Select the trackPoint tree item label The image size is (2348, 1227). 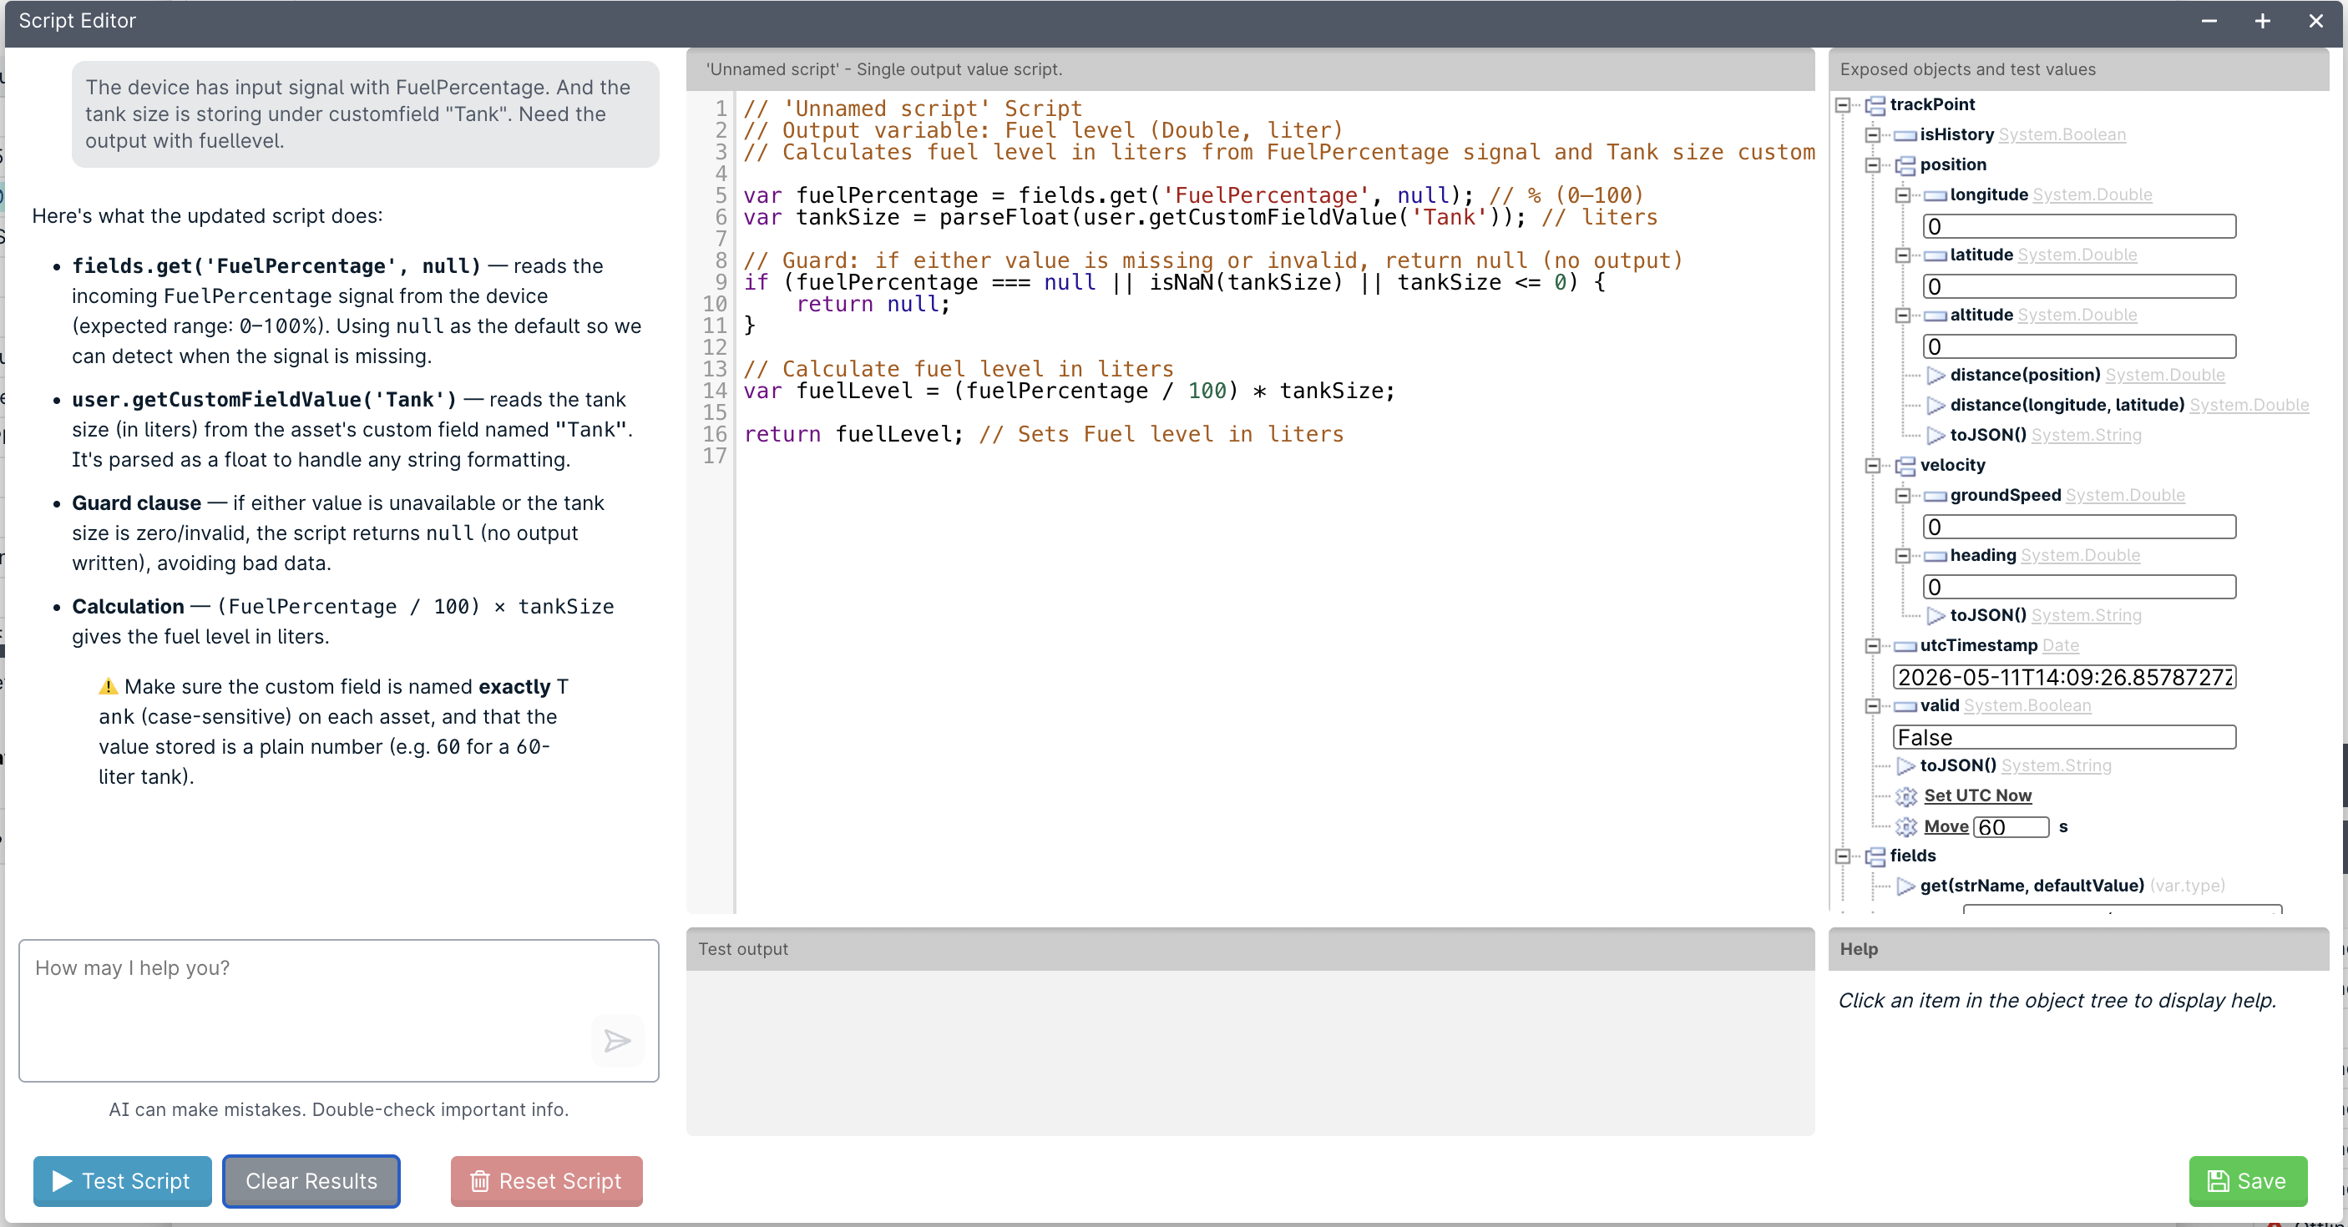point(1931,105)
